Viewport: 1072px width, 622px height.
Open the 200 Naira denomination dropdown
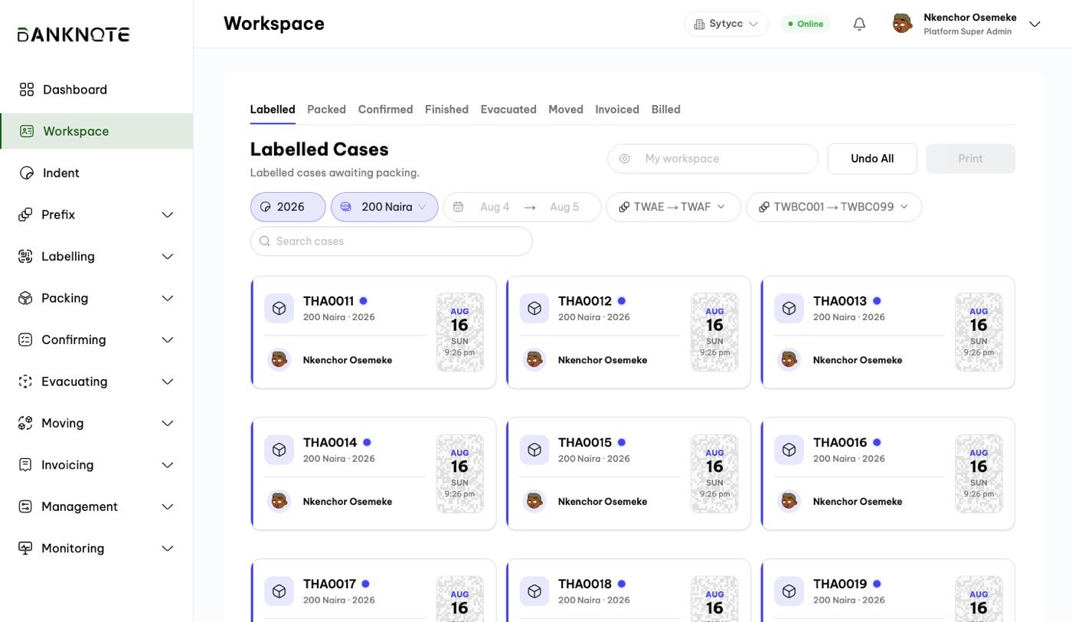coord(384,207)
